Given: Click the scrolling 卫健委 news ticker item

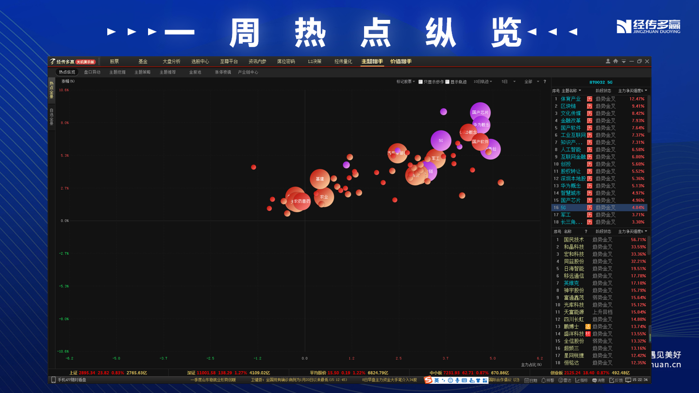Looking at the screenshot, I should pyautogui.click(x=300, y=380).
